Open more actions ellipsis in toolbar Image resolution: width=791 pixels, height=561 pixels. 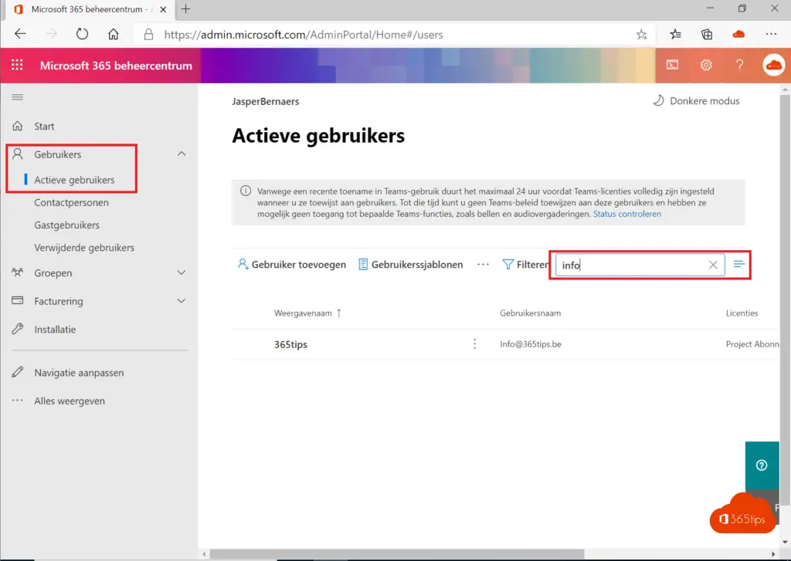[x=483, y=265]
